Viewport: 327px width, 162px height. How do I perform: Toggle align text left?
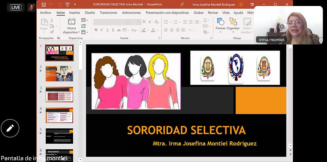click(x=166, y=30)
